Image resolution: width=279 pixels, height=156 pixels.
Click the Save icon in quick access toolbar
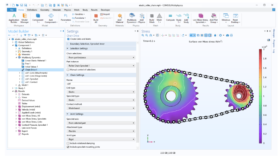(22, 5)
